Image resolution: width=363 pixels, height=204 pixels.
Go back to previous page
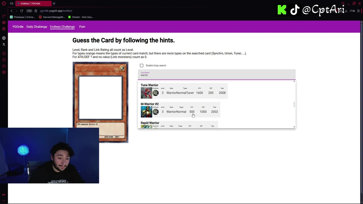coord(11,11)
